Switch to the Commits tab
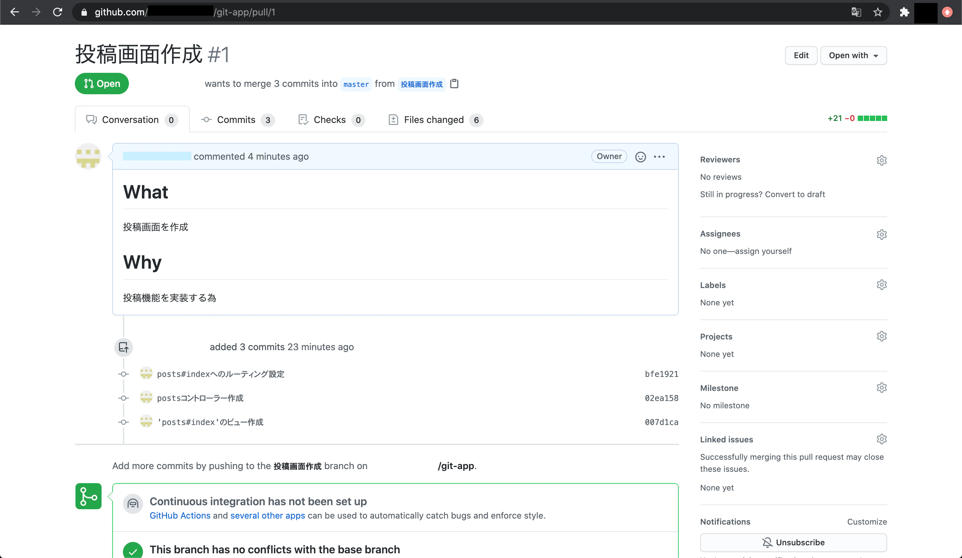This screenshot has height=558, width=962. 237,120
